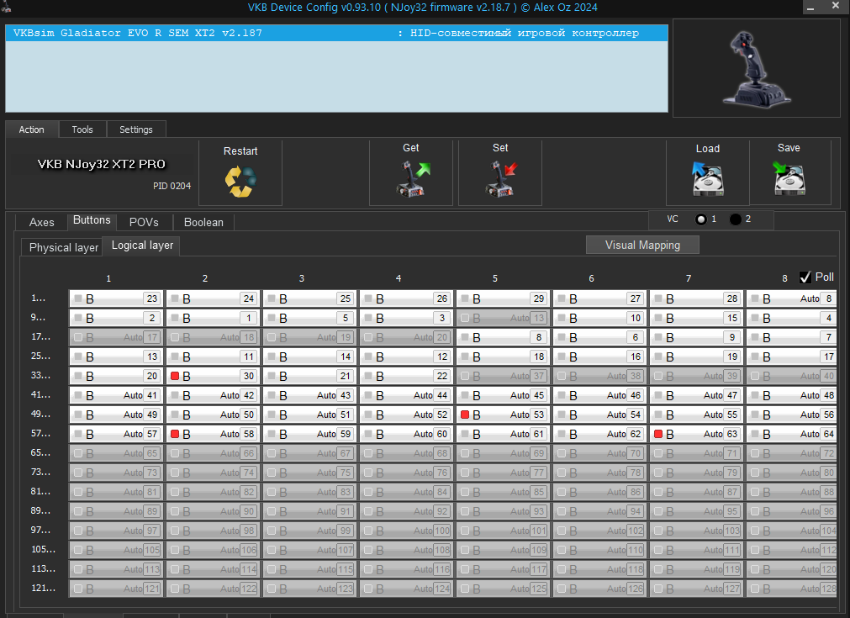
Task: Click logical button cell numbered 19
Action: [697, 357]
